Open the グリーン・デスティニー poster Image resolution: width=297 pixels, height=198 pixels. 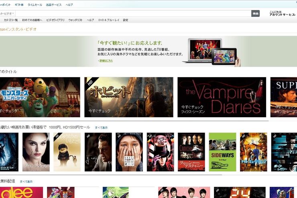click(191, 152)
